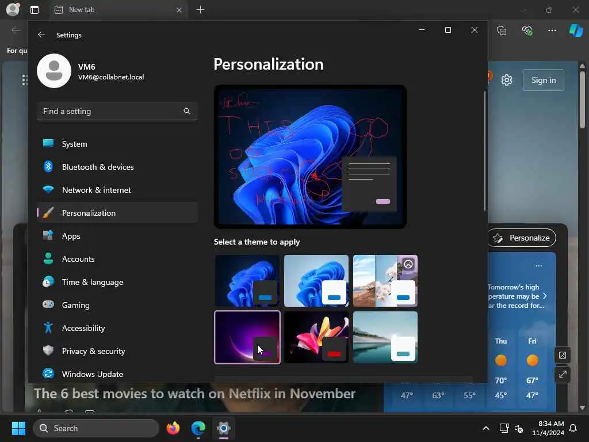Viewport: 589px width, 442px height.
Task: Click the Settings gear taskbar icon
Action: click(x=224, y=428)
